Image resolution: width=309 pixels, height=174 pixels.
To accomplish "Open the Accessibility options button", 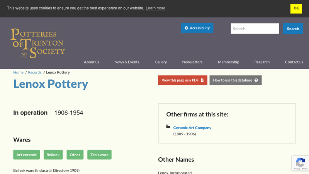I will (197, 28).
